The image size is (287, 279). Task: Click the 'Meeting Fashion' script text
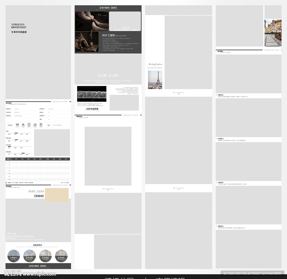pos(155,64)
